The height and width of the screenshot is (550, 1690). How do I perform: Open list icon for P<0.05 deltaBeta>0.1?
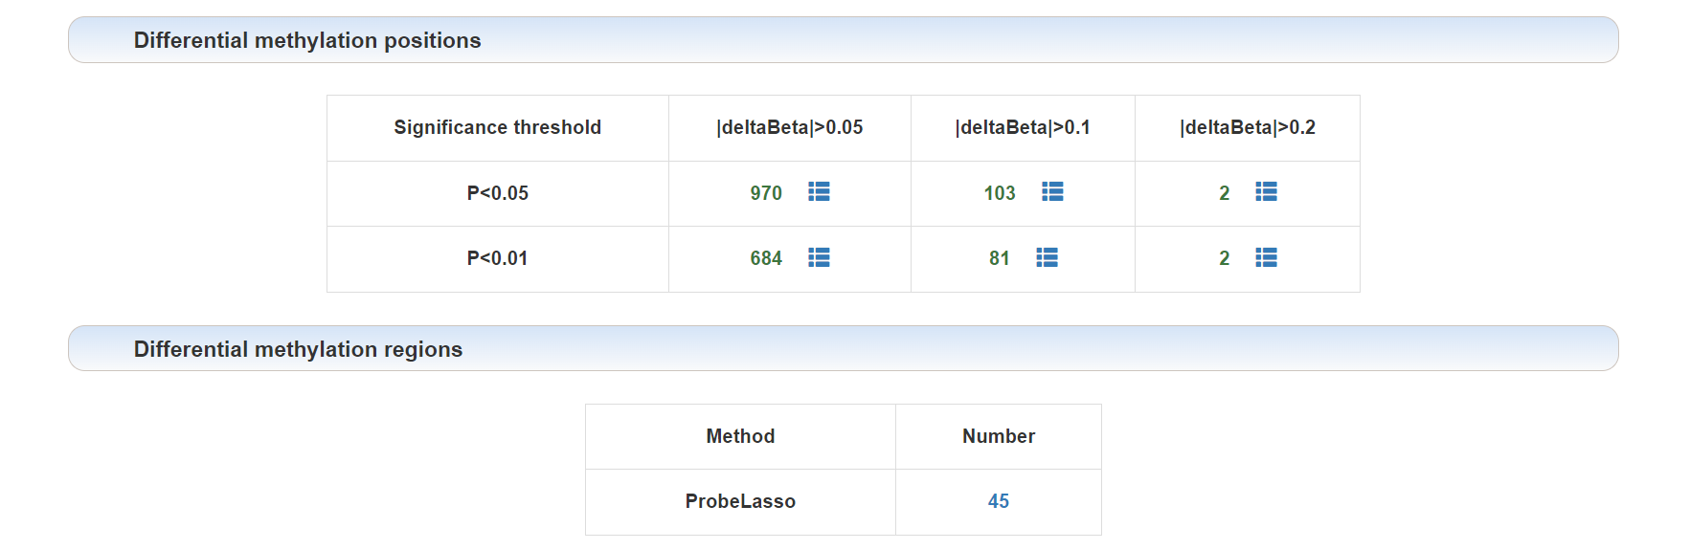pos(1052,192)
